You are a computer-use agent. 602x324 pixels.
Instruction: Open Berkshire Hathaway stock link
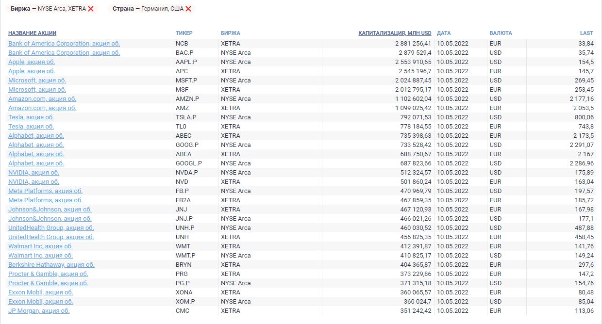coord(51,265)
